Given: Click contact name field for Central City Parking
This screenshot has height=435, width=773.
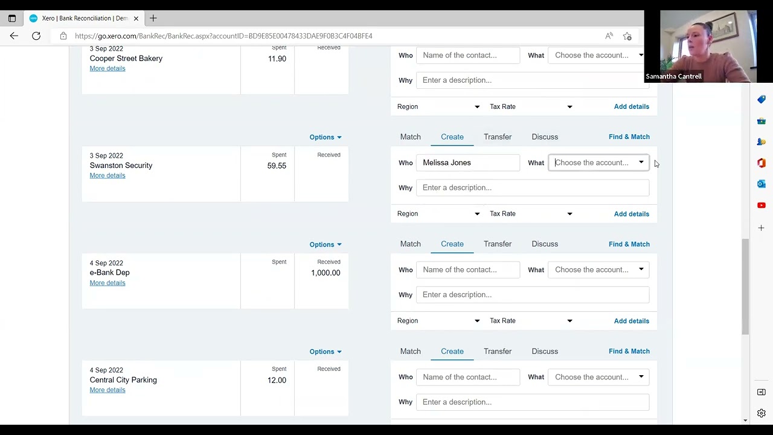Looking at the screenshot, I should (468, 377).
